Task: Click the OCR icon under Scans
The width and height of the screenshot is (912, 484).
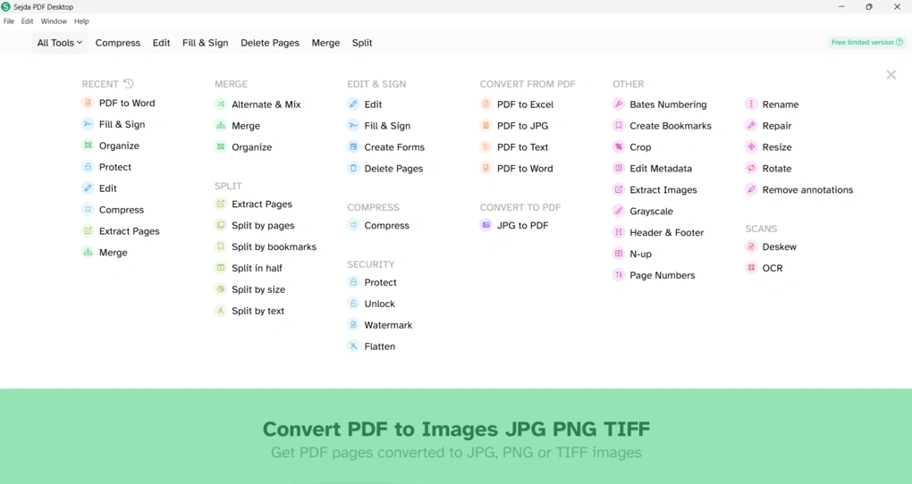Action: 751,268
